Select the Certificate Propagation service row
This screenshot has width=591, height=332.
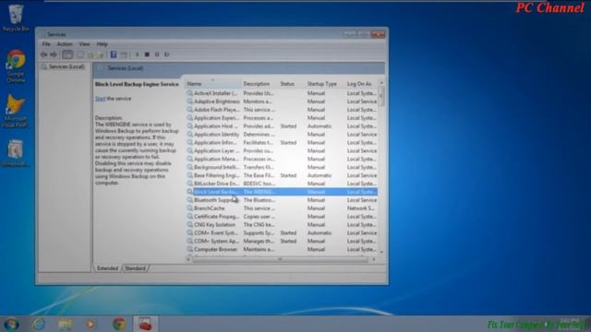pos(282,217)
